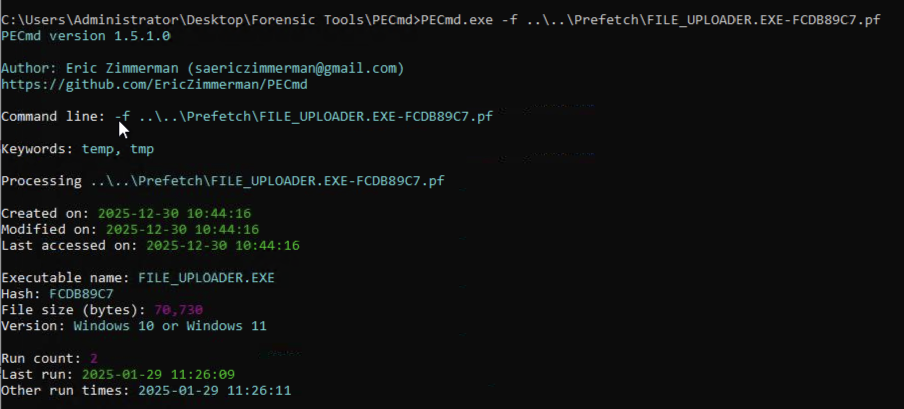Click the Executable name value FILE_UPLOADER.EXE
This screenshot has height=409, width=904.
(x=206, y=278)
